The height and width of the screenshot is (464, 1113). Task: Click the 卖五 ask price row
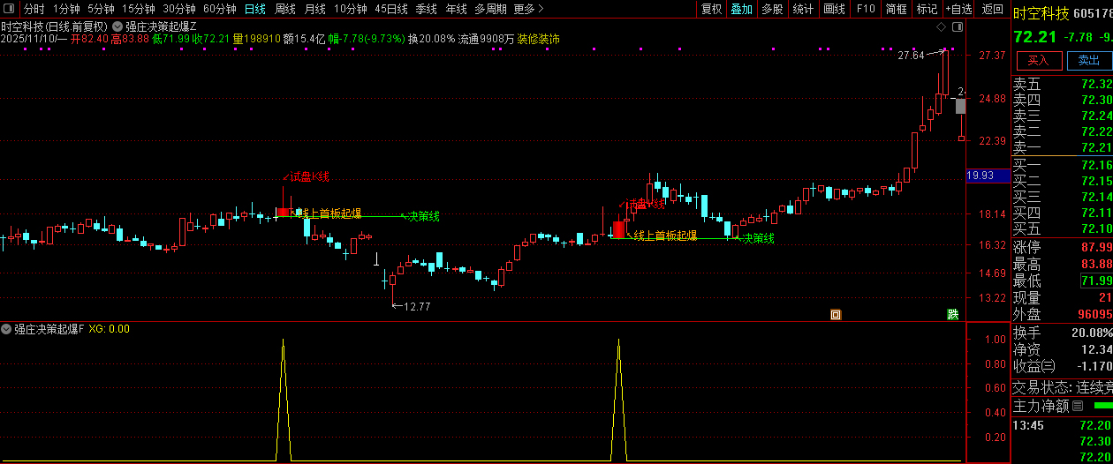[x=1063, y=84]
